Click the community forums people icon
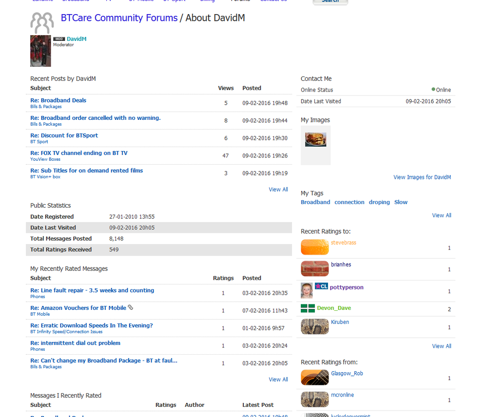Screen dimensions: 487x417 pos(42,23)
